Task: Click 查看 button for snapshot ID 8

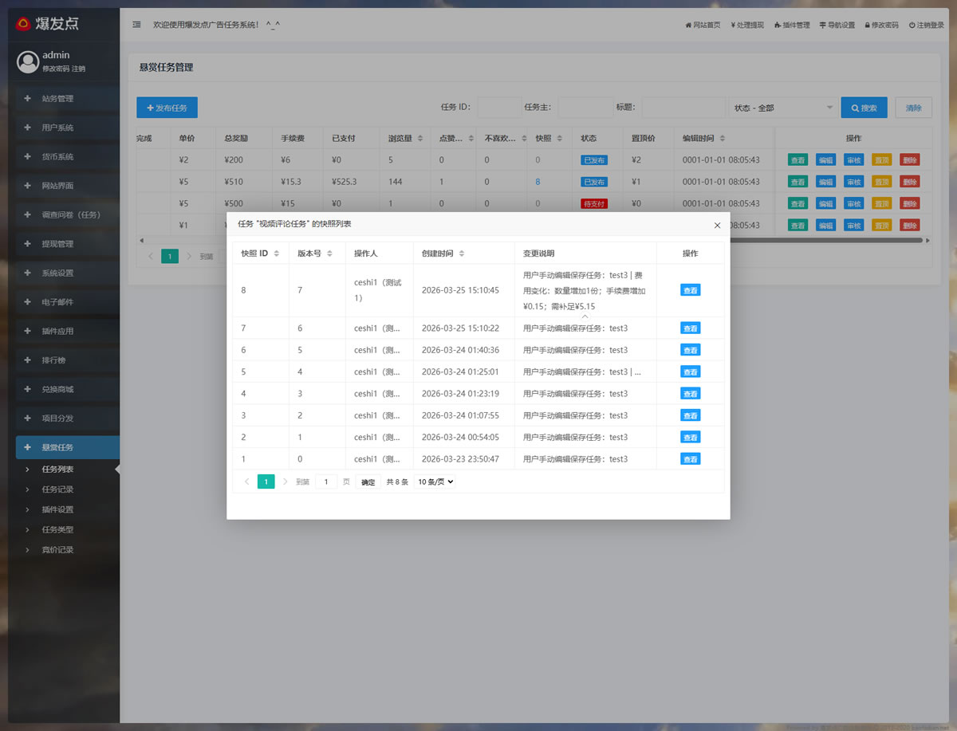Action: (690, 290)
